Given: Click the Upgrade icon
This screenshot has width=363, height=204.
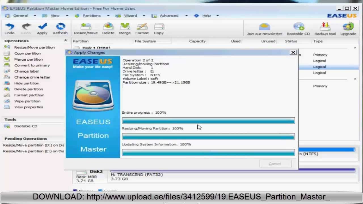Looking at the screenshot, I should point(348,27).
